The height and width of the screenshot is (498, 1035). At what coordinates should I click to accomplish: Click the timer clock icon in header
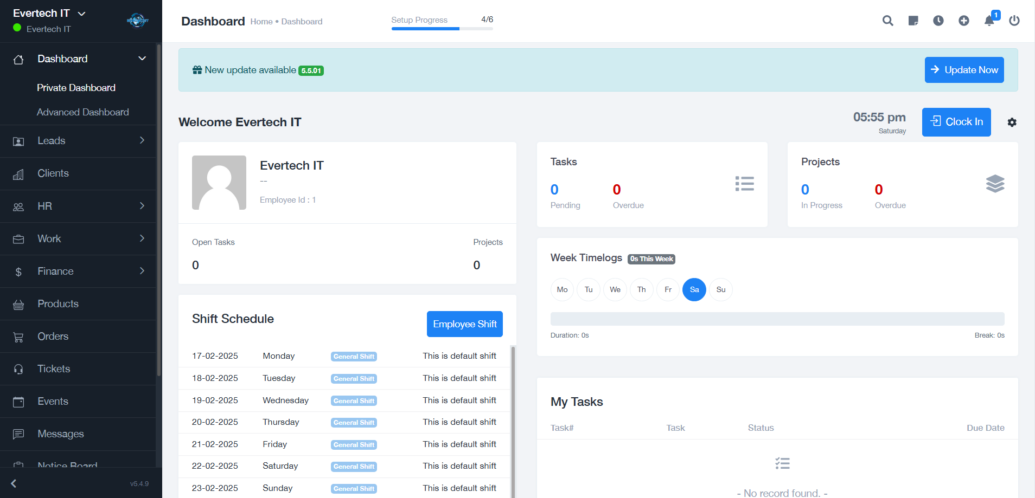tap(938, 21)
